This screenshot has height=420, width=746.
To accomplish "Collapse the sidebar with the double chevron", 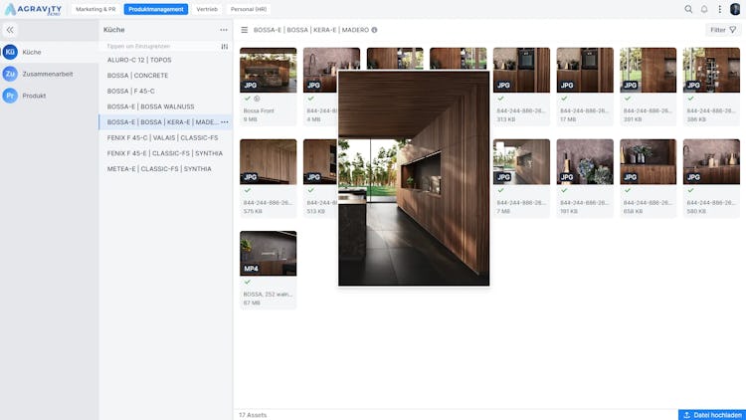I will pyautogui.click(x=10, y=30).
